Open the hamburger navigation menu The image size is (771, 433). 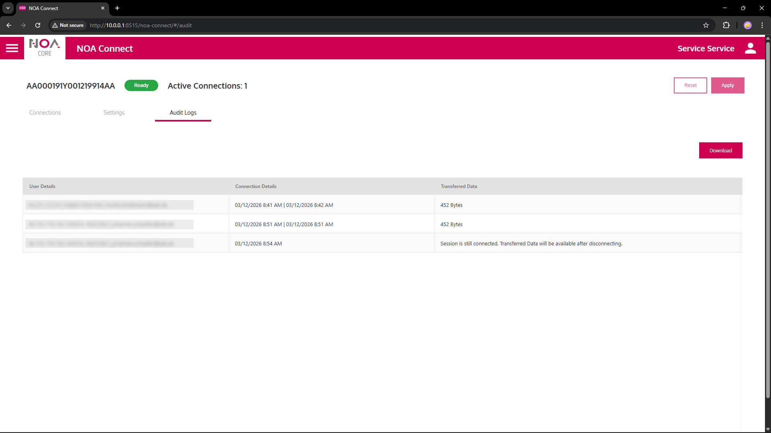[12, 48]
